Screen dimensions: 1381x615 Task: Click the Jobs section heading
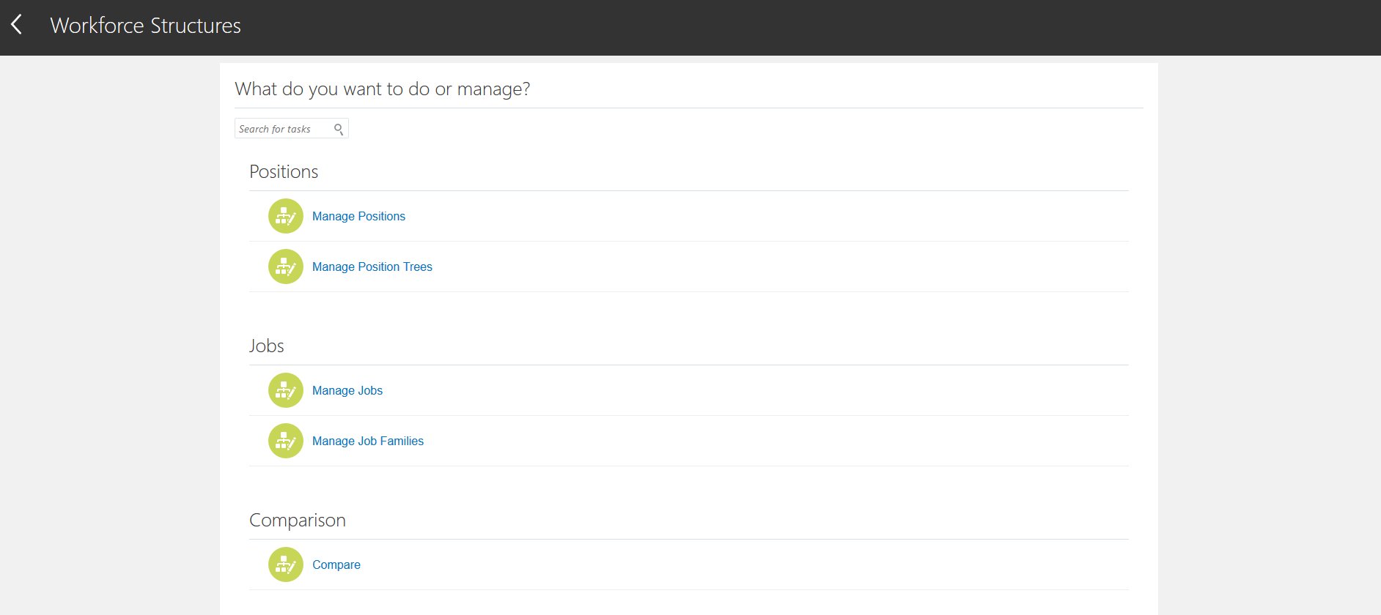click(267, 346)
